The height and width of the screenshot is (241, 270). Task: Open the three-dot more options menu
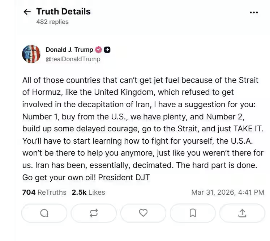tap(254, 12)
